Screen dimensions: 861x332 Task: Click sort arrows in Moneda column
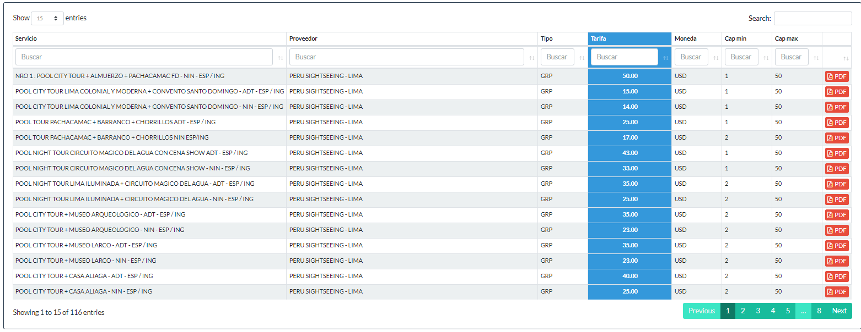(x=716, y=58)
